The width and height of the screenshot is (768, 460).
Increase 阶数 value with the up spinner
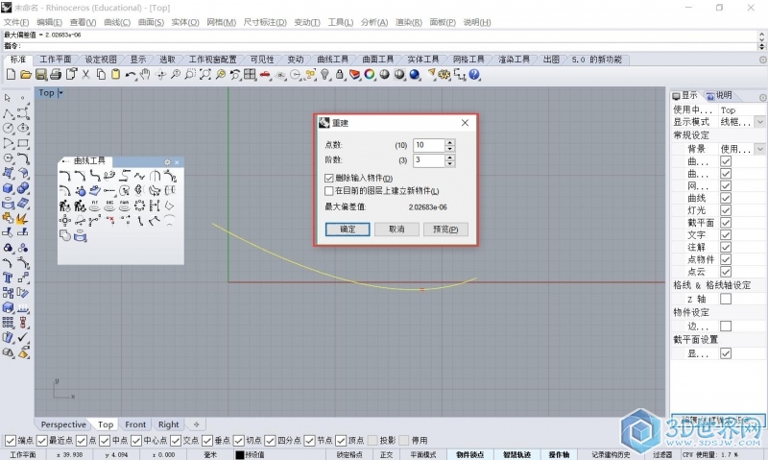pos(449,157)
